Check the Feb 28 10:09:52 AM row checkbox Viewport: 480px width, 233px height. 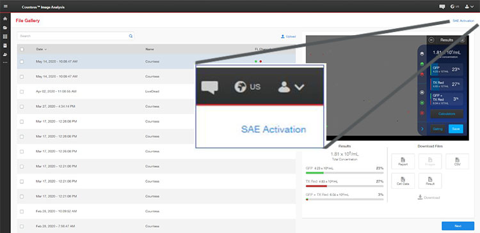22,211
